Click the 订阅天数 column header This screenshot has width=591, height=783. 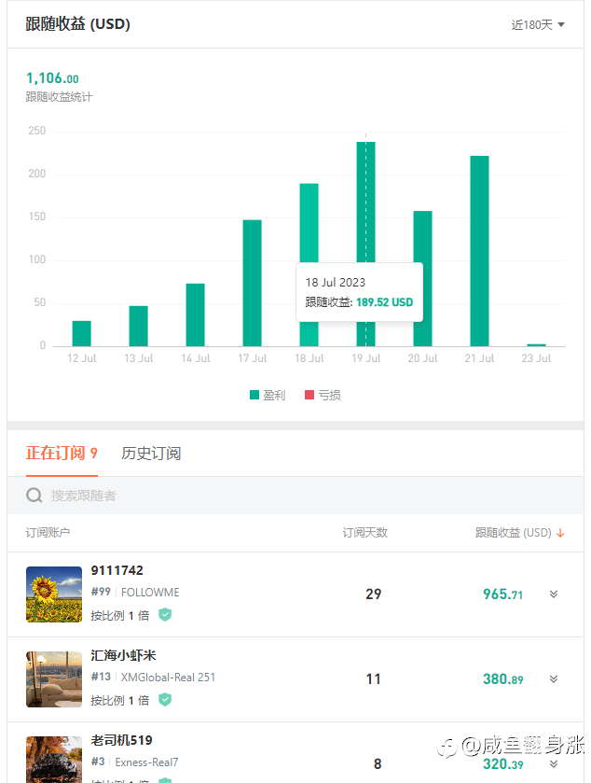pos(365,533)
